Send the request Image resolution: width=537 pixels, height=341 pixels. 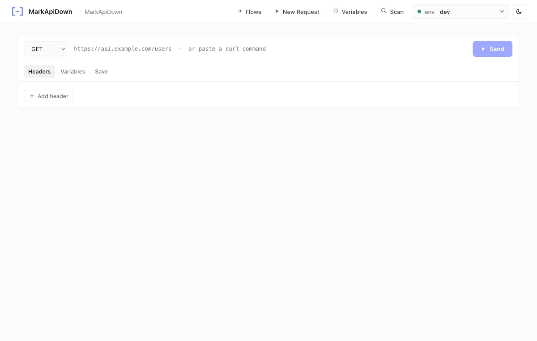pos(492,49)
